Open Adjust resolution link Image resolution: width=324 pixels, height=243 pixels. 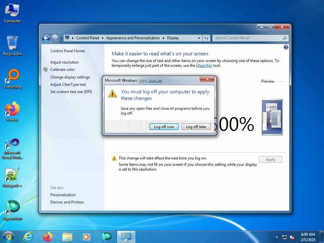[65, 62]
